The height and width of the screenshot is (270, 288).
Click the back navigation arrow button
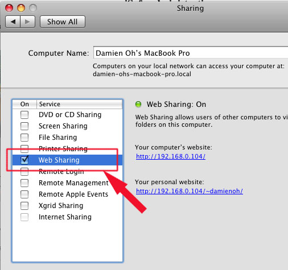pyautogui.click(x=13, y=22)
